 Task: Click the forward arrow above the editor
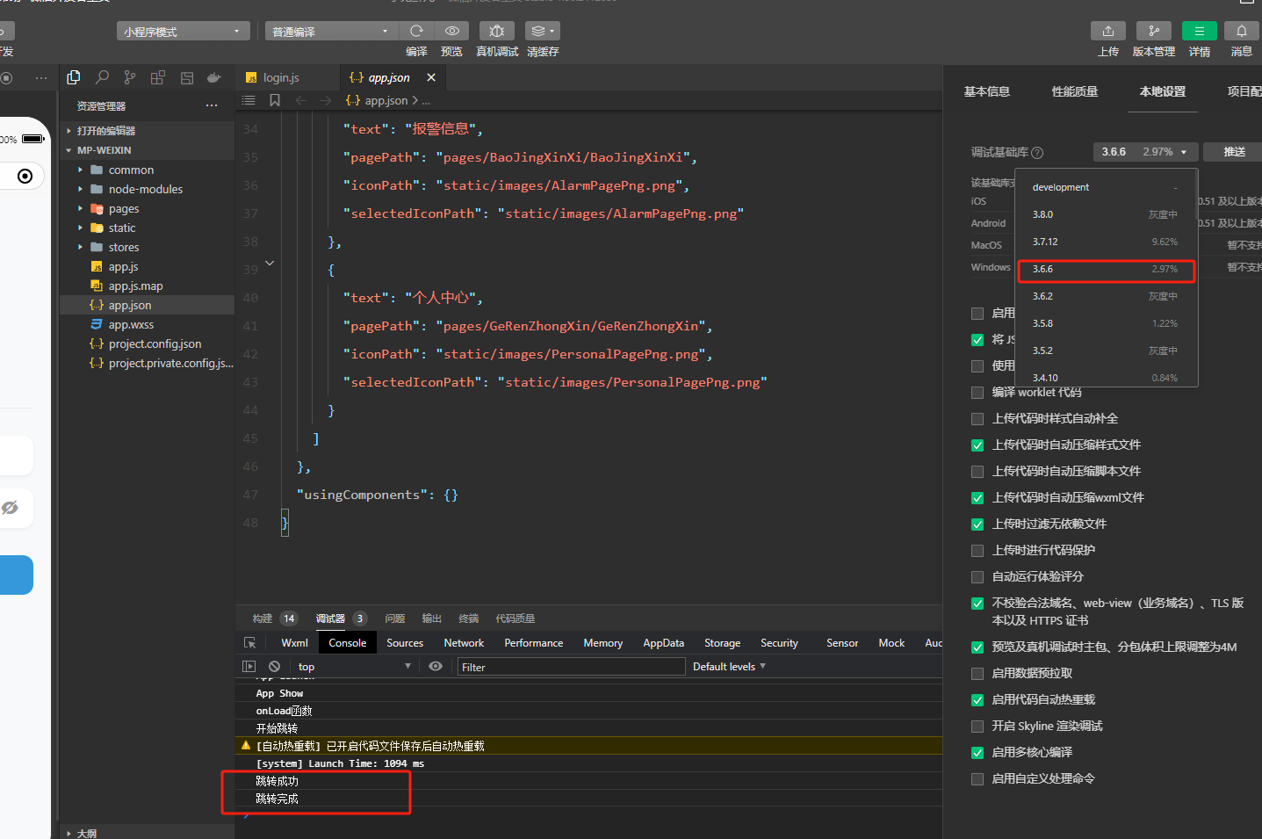coord(326,100)
